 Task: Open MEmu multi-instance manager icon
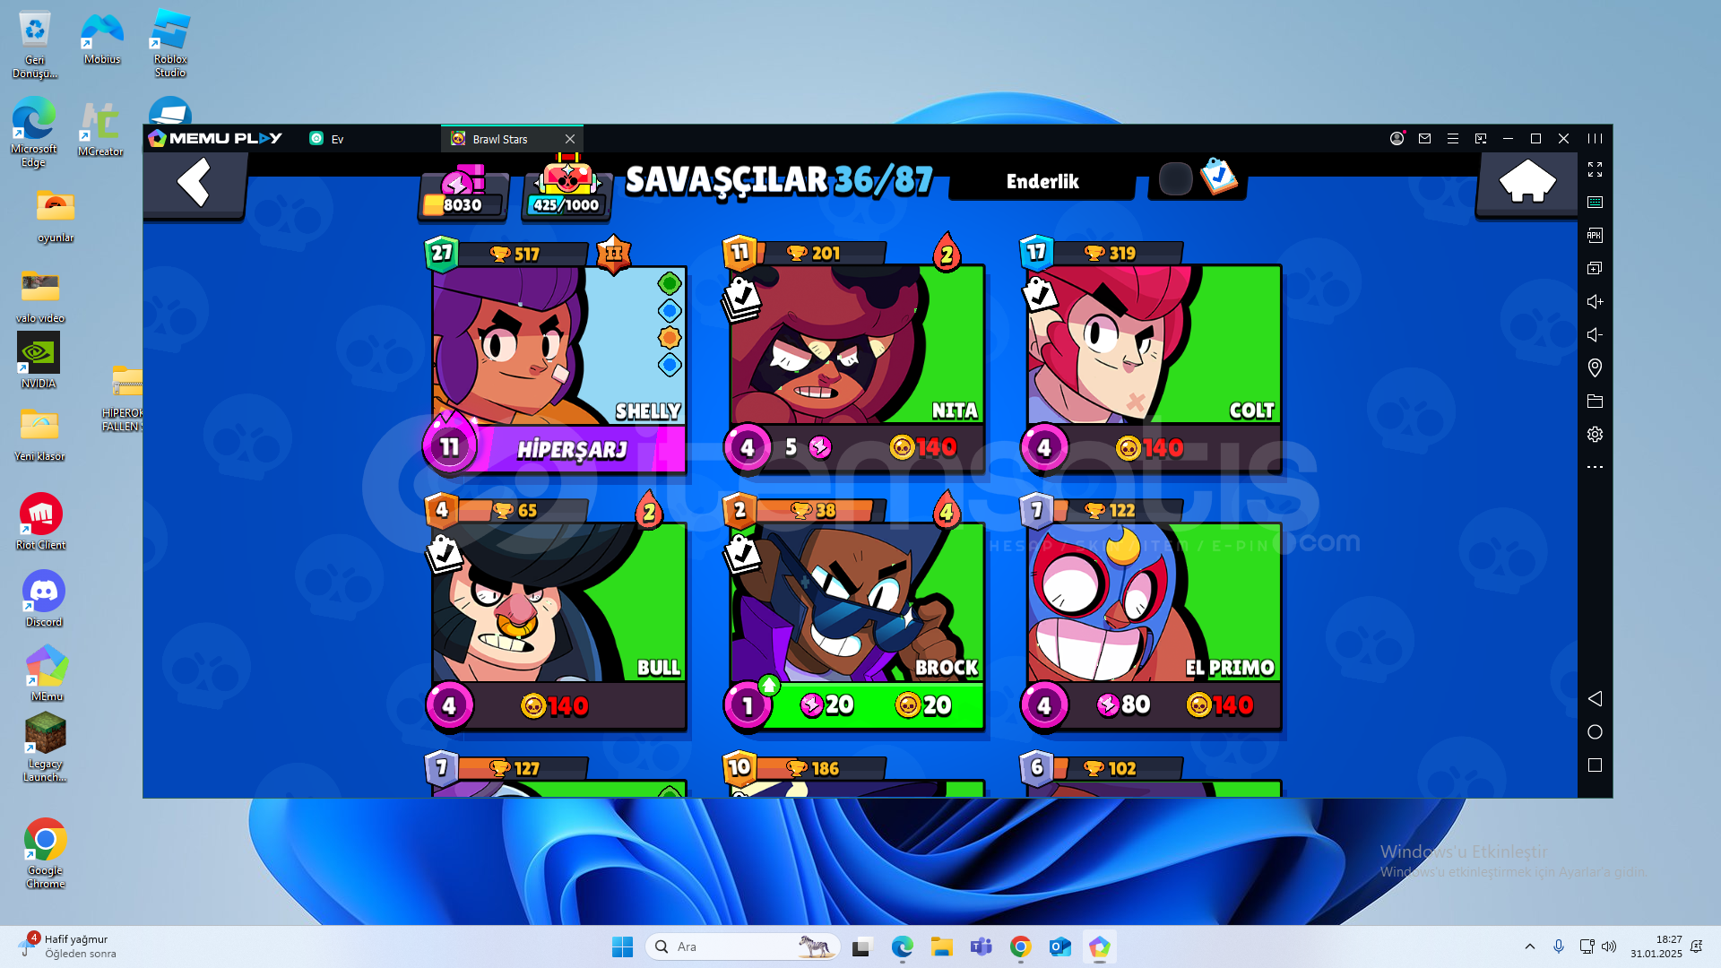tap(1595, 268)
